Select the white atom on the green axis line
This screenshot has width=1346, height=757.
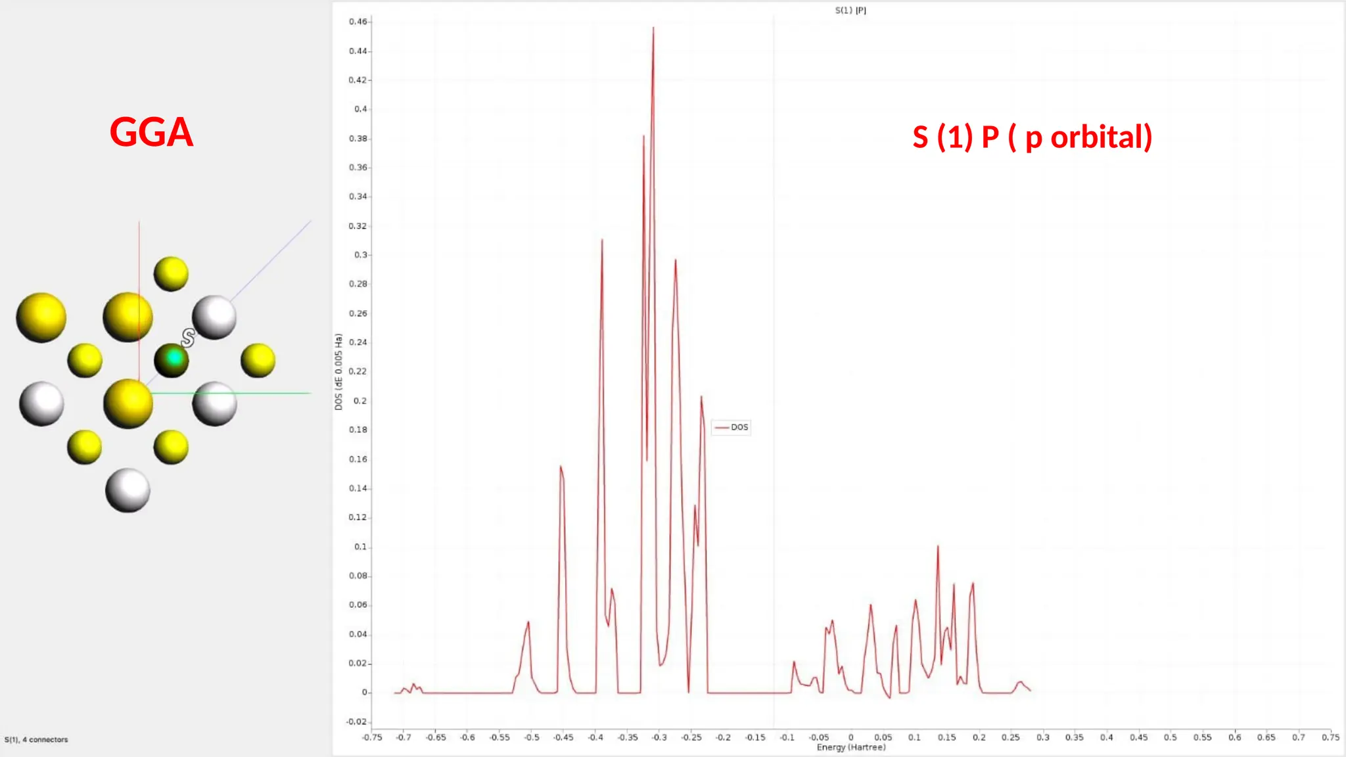pyautogui.click(x=214, y=403)
